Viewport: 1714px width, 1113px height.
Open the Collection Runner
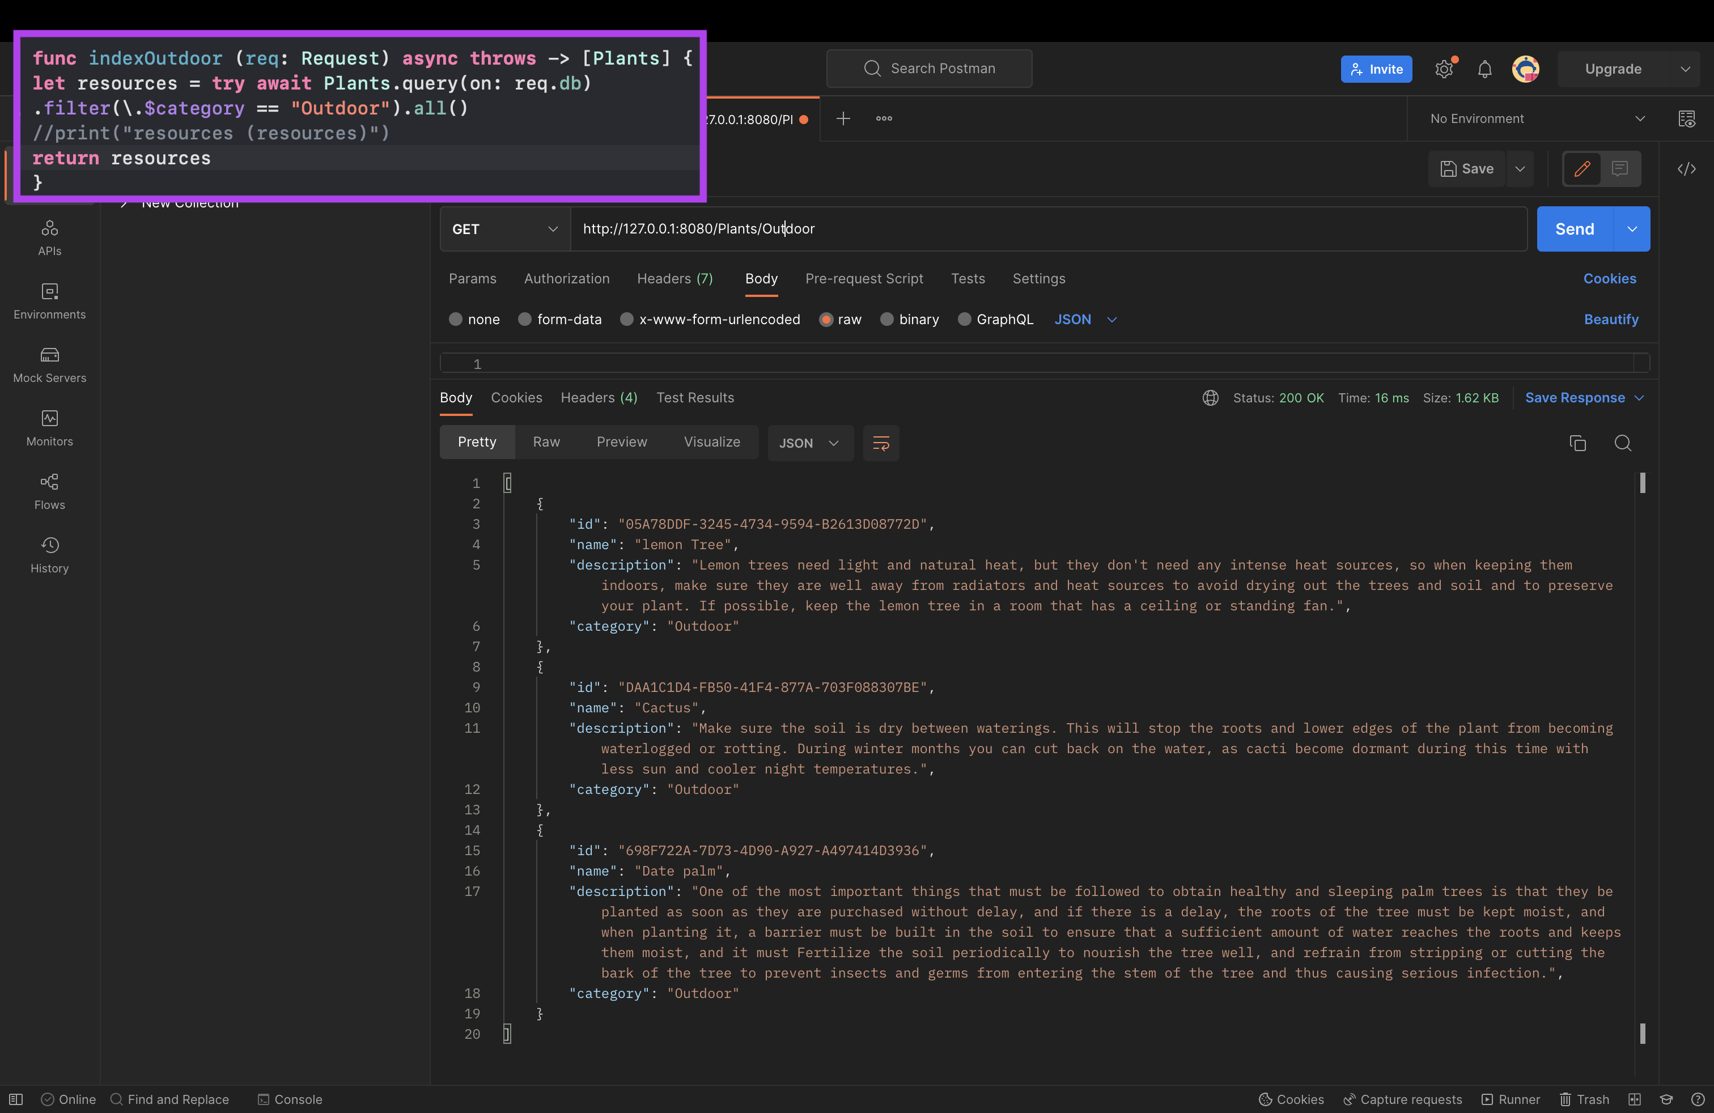tap(1510, 1099)
